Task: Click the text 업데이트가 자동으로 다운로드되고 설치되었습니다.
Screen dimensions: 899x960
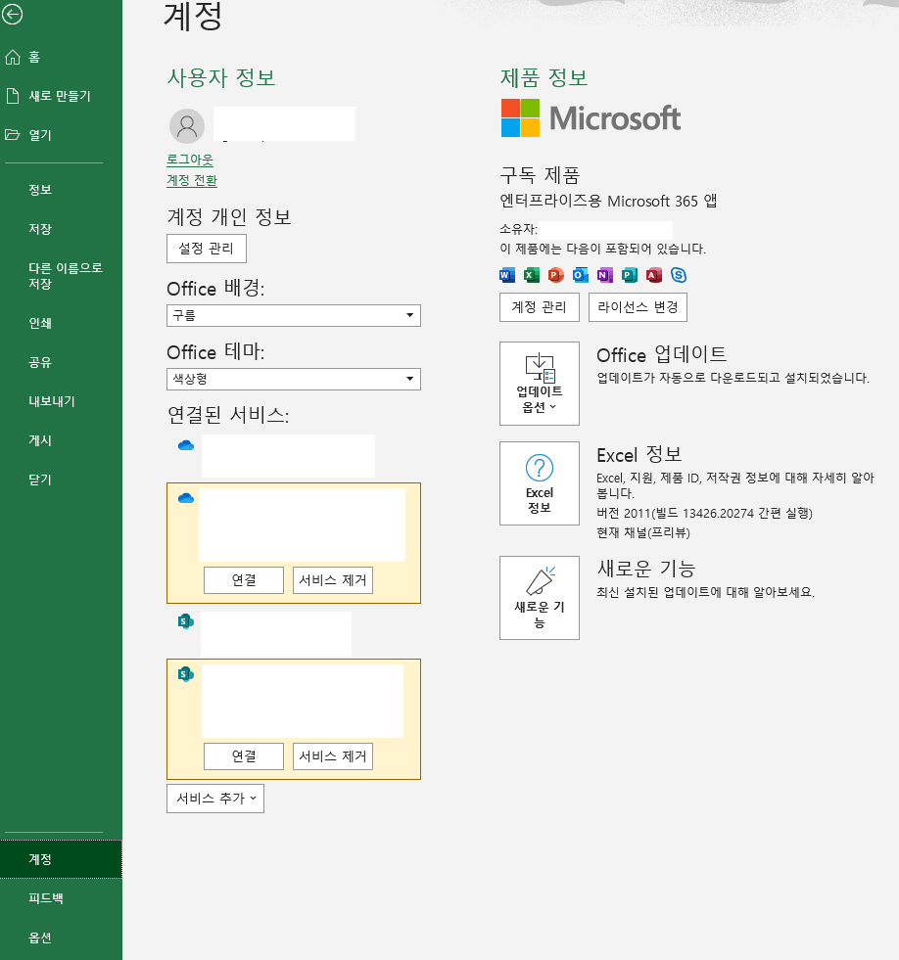Action: [733, 378]
